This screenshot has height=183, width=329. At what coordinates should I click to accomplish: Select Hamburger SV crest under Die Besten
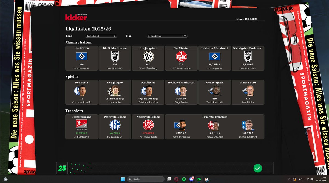coord(81,56)
